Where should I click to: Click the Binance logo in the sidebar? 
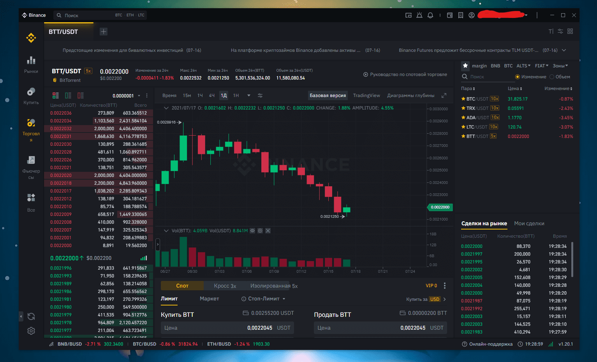[31, 37]
